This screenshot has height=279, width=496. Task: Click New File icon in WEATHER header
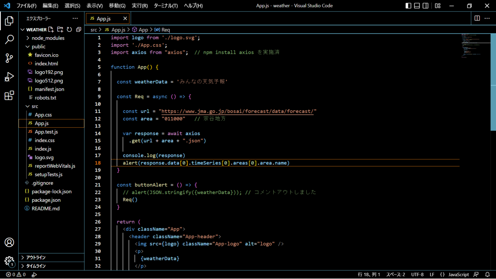[x=51, y=29]
